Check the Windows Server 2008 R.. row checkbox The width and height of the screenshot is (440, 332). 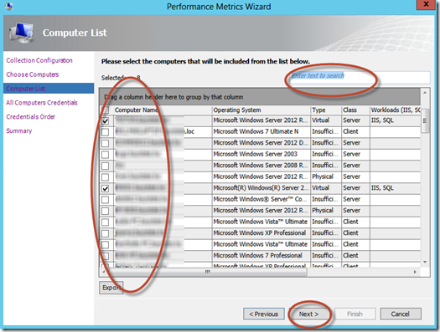[x=106, y=166]
